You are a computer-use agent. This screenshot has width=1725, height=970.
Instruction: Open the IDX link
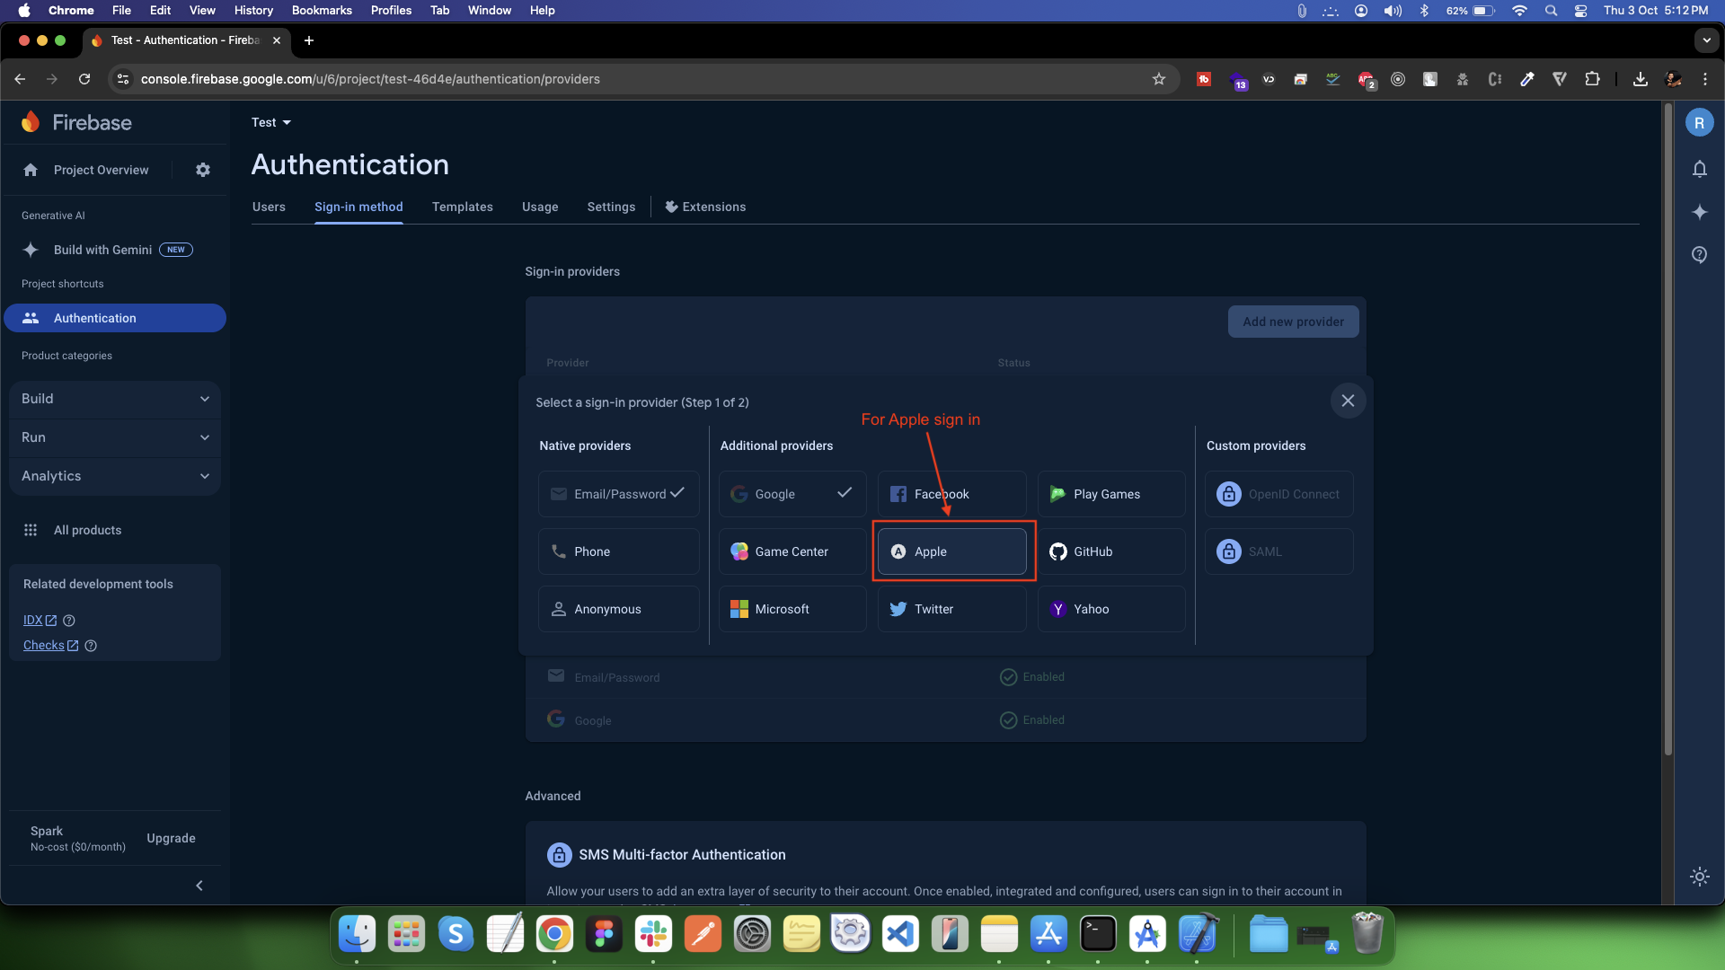pos(40,621)
